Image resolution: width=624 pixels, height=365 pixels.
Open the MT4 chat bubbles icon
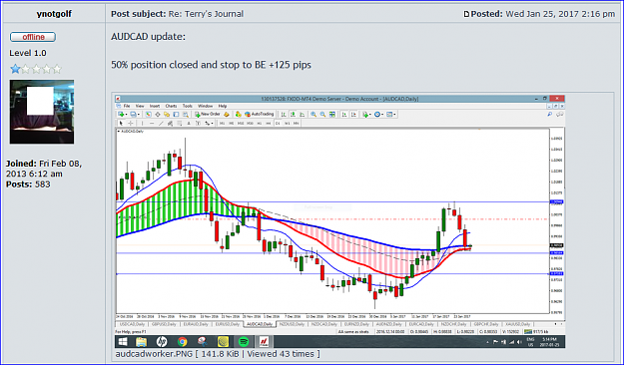tap(559, 114)
